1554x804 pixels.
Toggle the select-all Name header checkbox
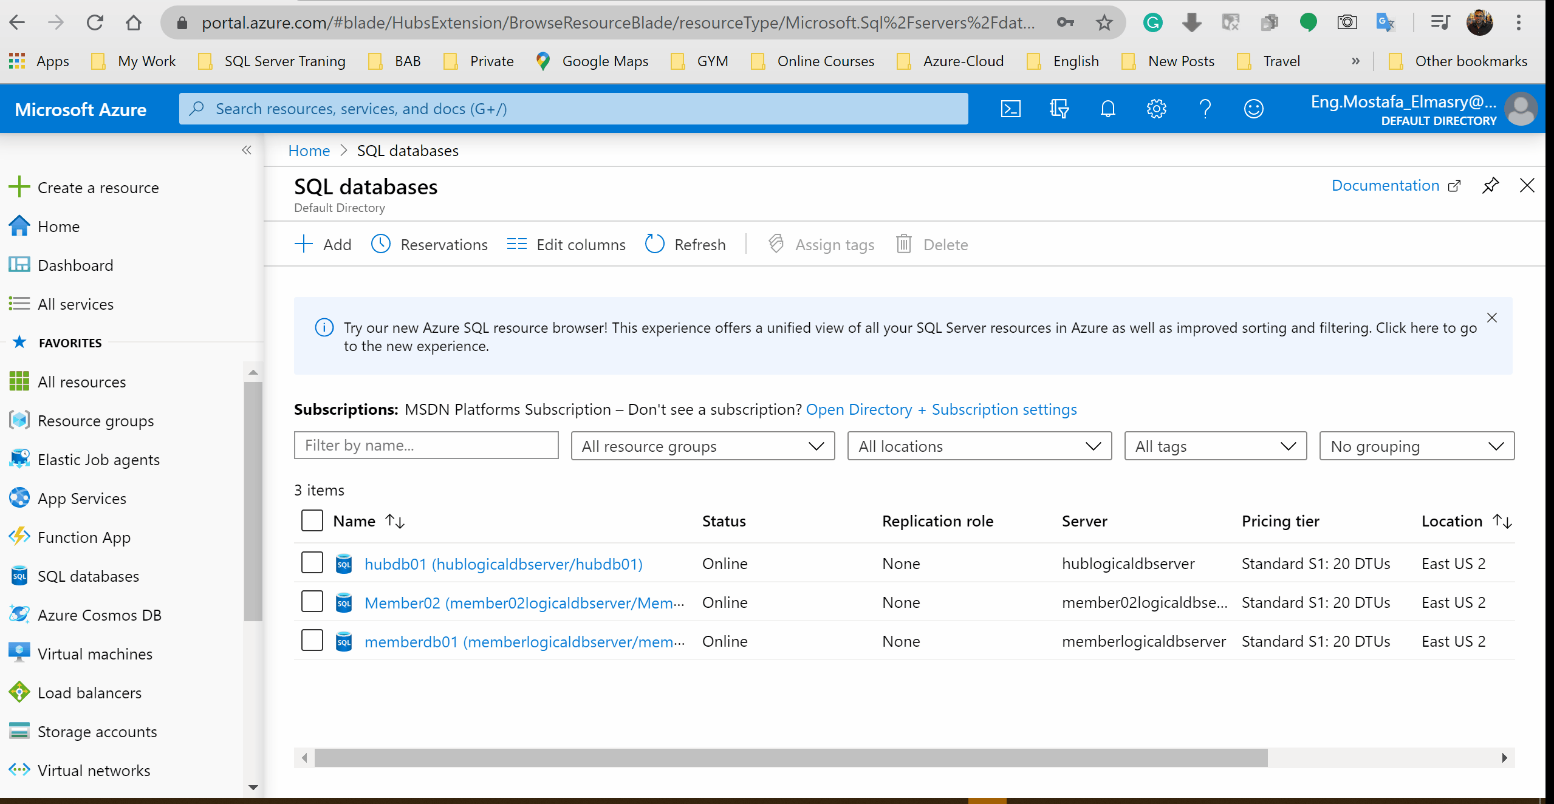pyautogui.click(x=312, y=520)
